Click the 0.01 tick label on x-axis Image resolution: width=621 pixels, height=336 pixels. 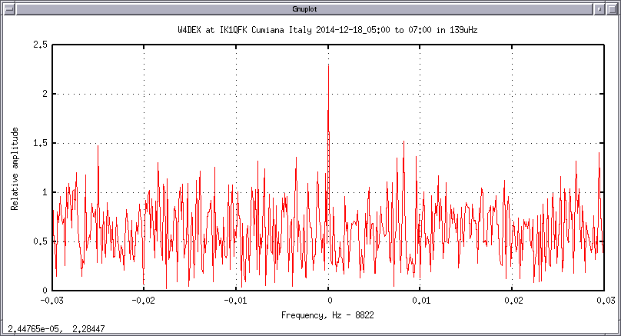point(421,301)
